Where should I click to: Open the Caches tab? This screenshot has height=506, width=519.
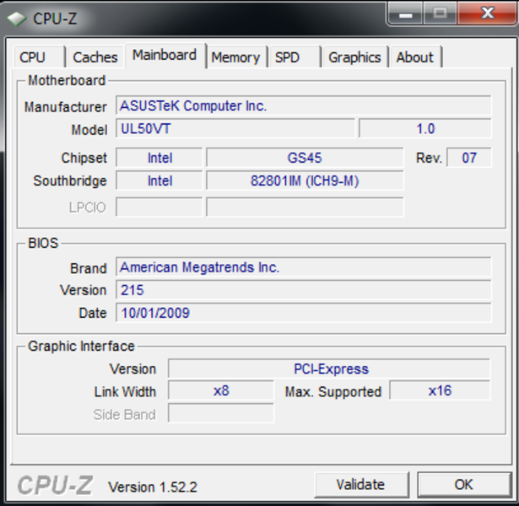[x=95, y=57]
